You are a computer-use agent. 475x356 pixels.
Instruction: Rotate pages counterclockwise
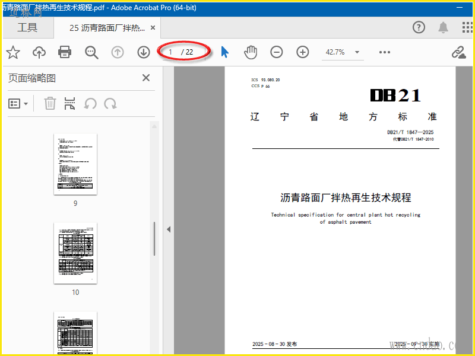click(x=90, y=103)
